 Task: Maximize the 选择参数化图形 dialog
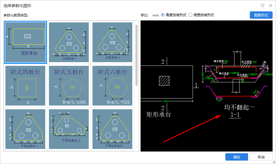tap(262, 5)
